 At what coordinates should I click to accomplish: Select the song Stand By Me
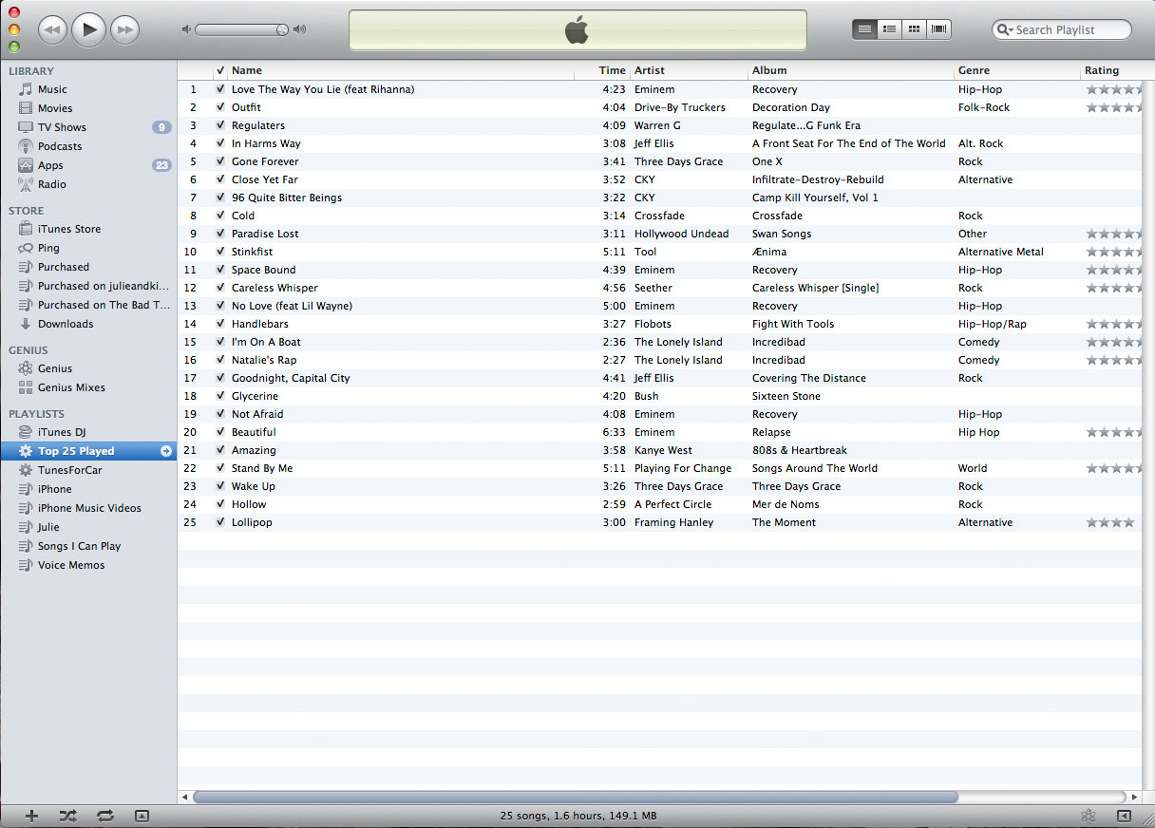(x=262, y=468)
